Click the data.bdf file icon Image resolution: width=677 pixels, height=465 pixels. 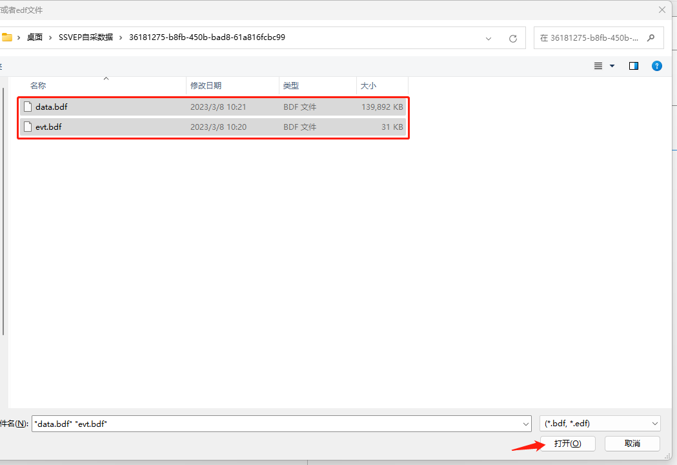pyautogui.click(x=27, y=106)
